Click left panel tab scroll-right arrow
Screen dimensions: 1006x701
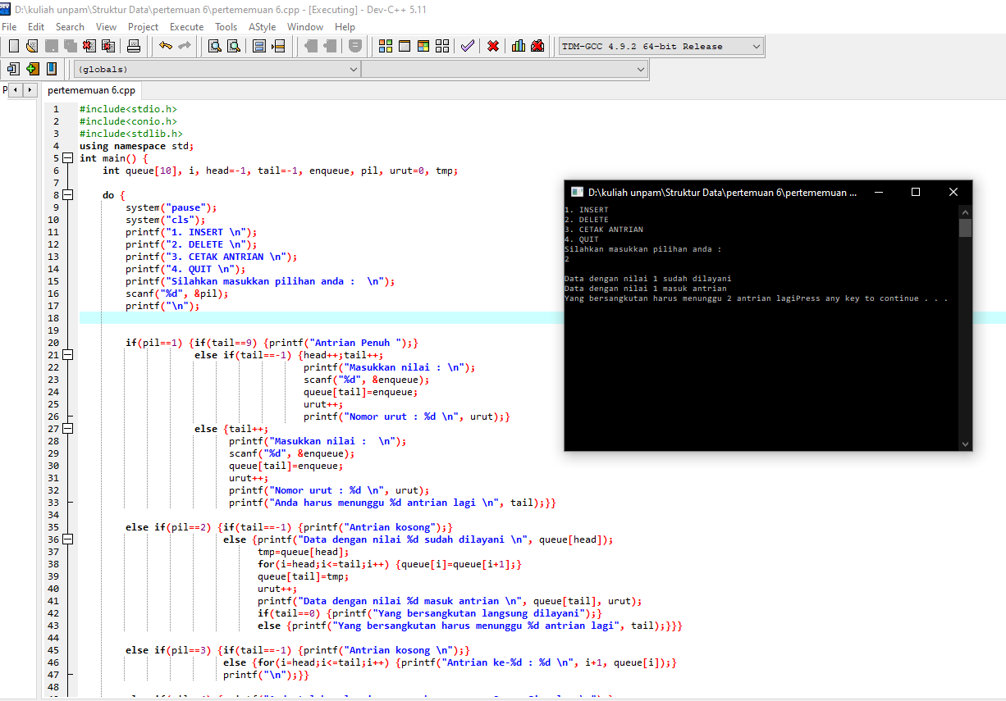pos(30,89)
